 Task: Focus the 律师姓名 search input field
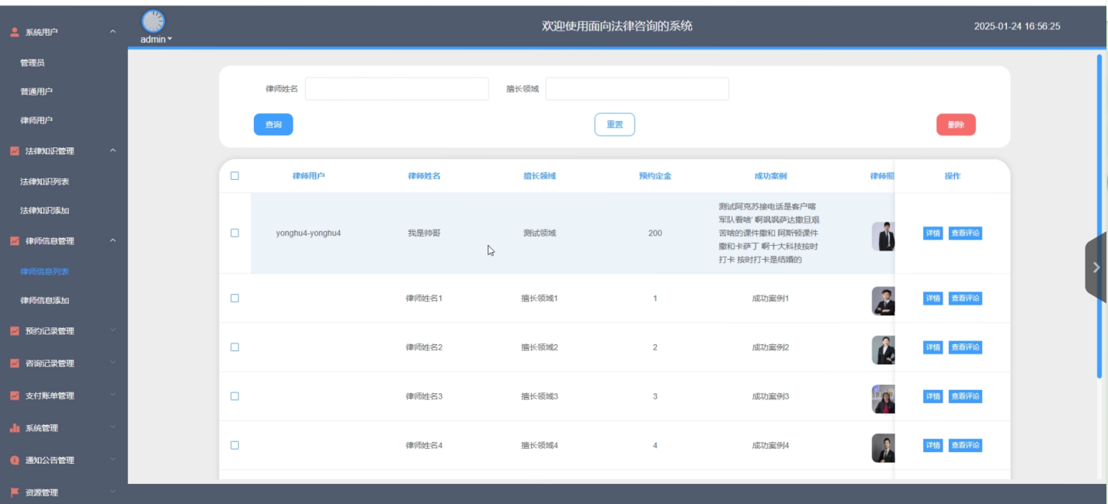397,89
